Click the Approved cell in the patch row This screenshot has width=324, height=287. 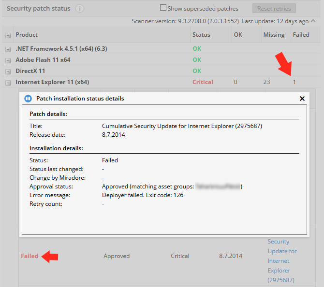117,256
